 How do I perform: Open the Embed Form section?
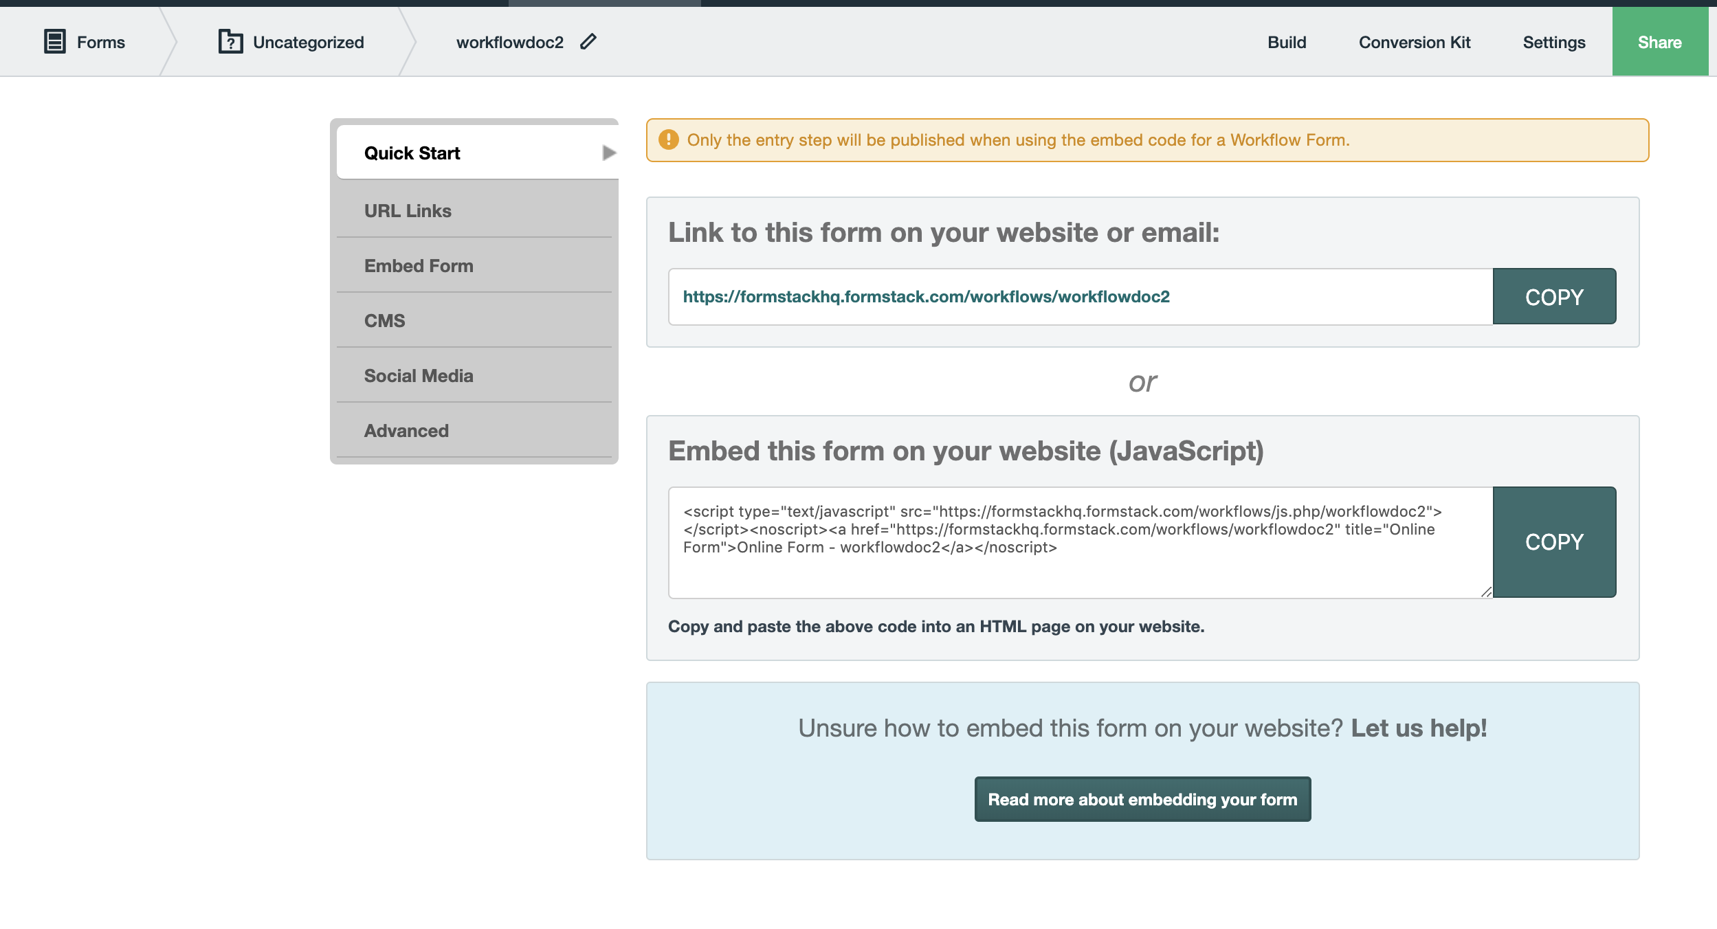tap(419, 266)
